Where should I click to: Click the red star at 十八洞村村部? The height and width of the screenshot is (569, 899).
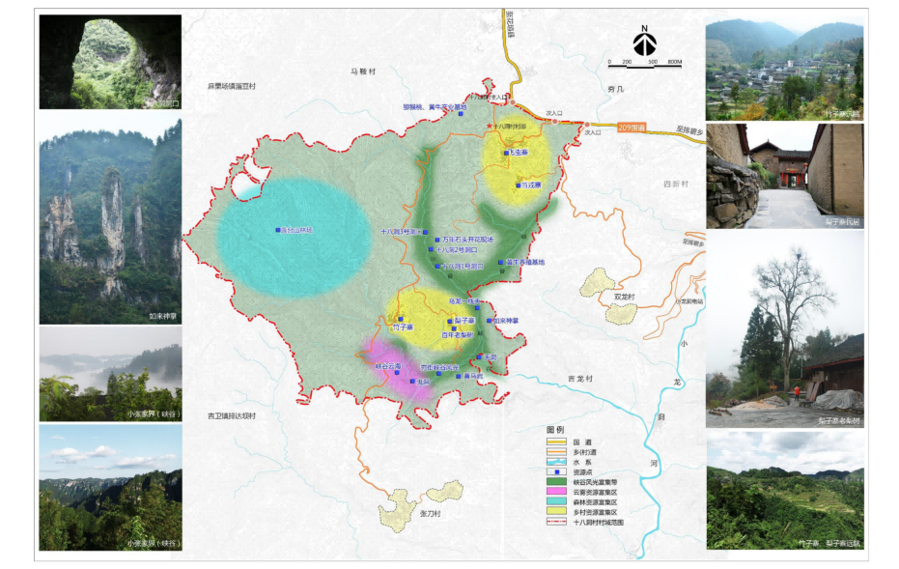coord(489,126)
